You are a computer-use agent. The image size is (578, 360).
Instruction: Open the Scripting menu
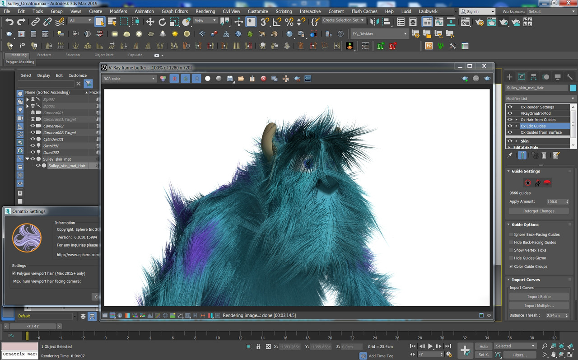[x=284, y=11]
